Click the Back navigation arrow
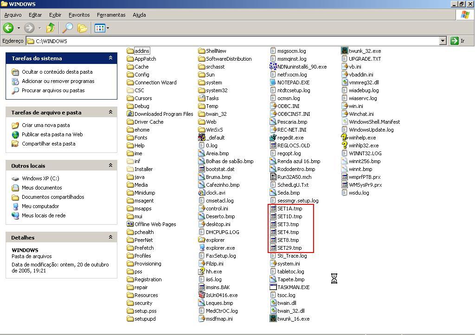The image size is (475, 335). coord(8,28)
